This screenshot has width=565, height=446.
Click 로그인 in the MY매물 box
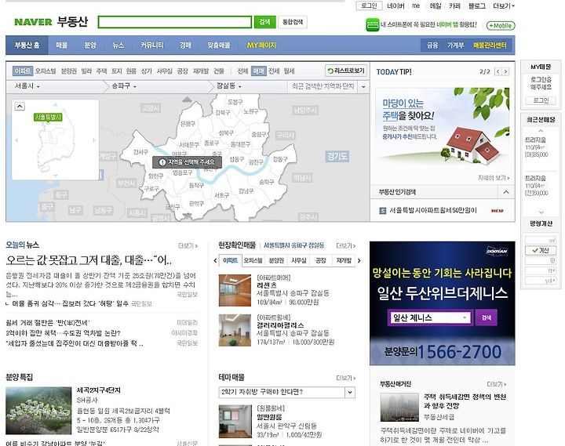(x=541, y=100)
